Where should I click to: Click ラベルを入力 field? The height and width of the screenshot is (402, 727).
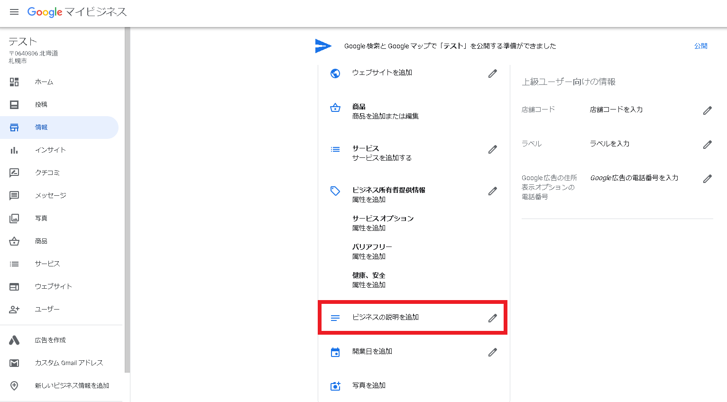click(x=610, y=144)
